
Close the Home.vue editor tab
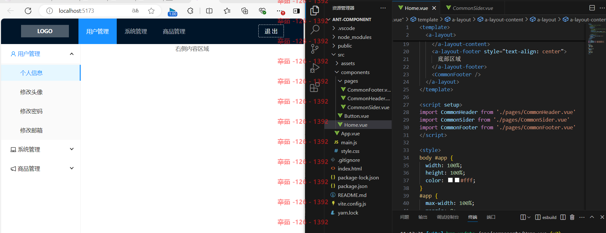tap(434, 8)
